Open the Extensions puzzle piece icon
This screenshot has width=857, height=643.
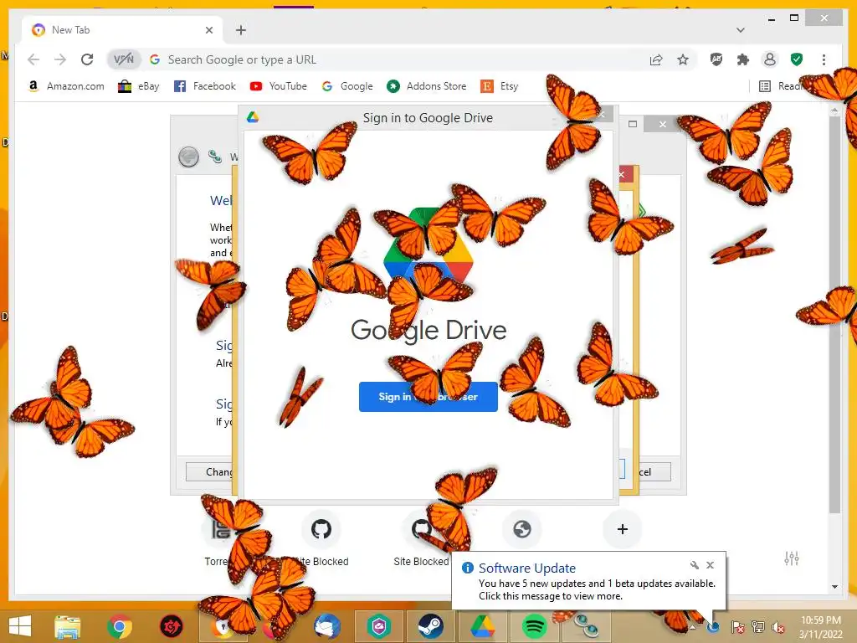pos(743,59)
